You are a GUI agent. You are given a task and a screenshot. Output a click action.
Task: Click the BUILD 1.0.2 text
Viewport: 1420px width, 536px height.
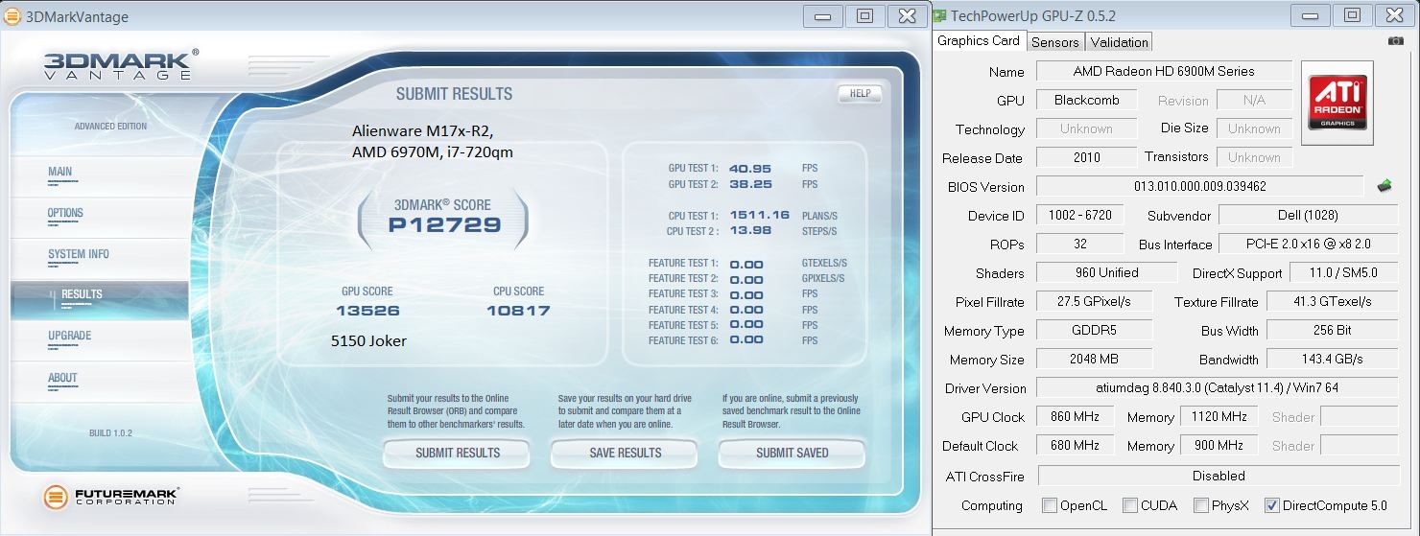pyautogui.click(x=110, y=433)
